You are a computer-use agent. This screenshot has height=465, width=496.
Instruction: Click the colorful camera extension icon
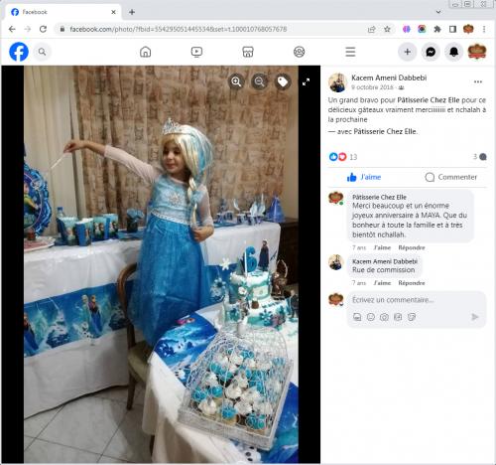pyautogui.click(x=422, y=29)
